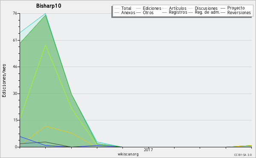Click the Bisharp10 chart title
256x158 pixels.
(x=49, y=6)
